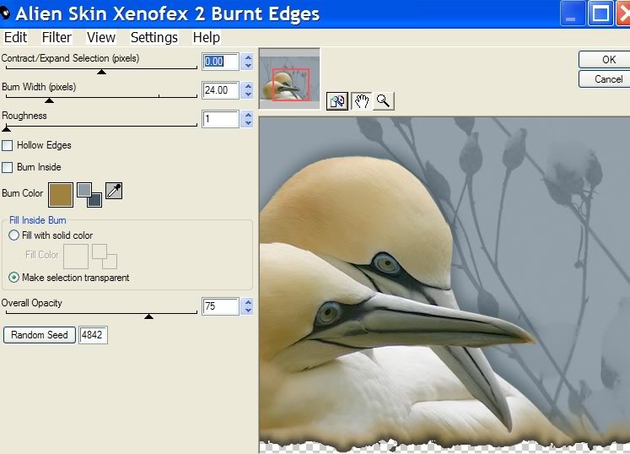Click the Burn Width value field 24.00
Screen dimensions: 630x454
click(221, 90)
